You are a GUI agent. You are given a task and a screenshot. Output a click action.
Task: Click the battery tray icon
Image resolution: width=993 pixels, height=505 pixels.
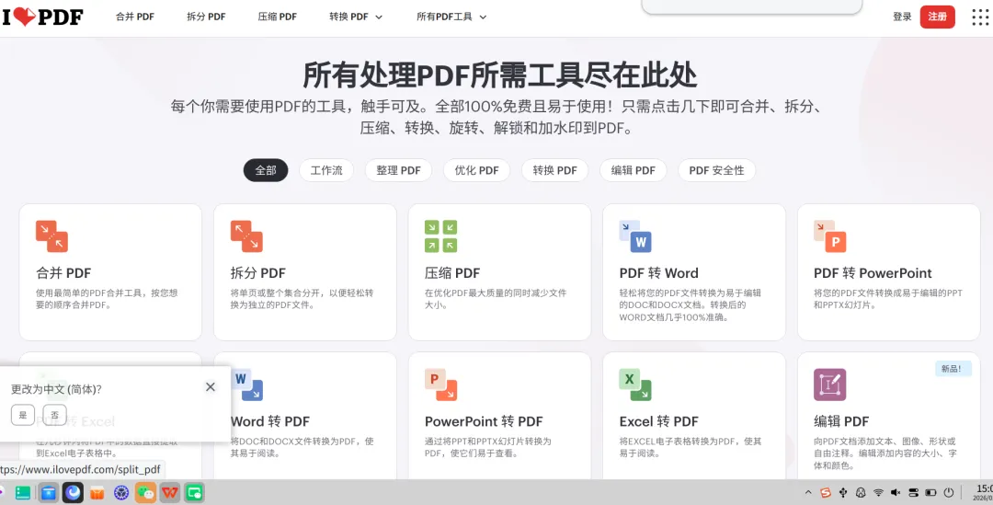tap(930, 492)
